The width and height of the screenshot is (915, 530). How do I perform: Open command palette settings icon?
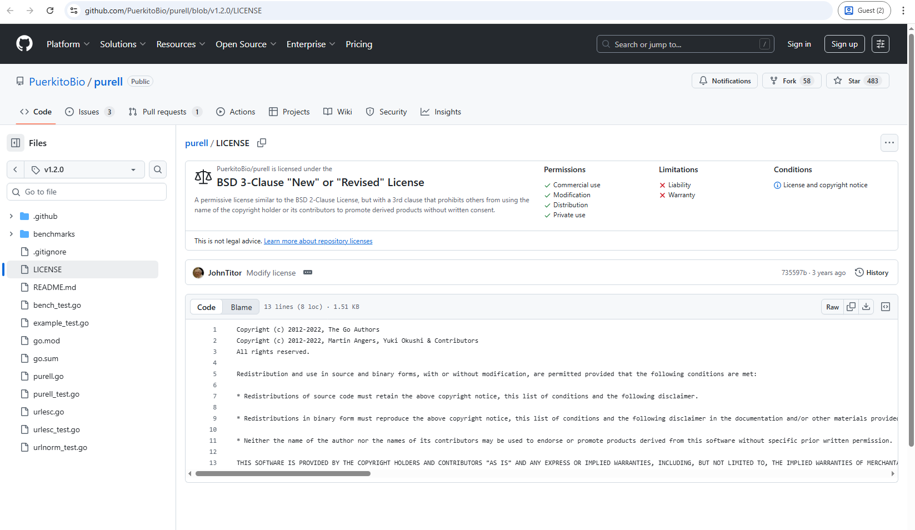pos(880,43)
